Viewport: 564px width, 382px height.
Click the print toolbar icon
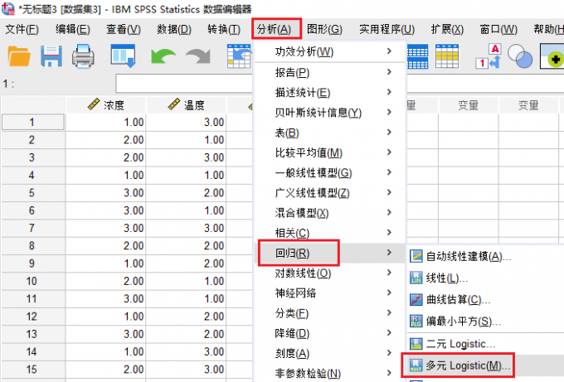83,56
